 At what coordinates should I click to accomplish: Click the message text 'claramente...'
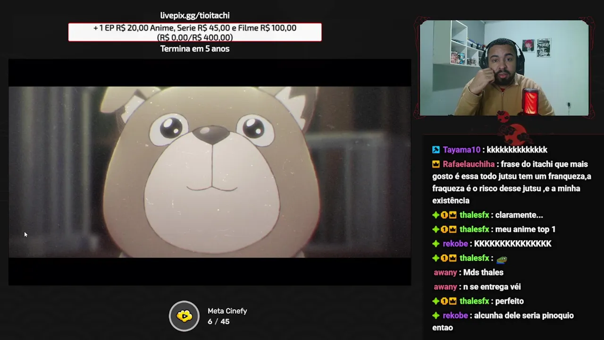click(x=519, y=215)
